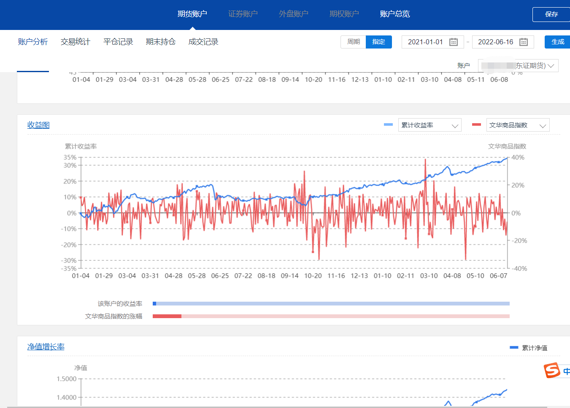Click the start date field 2021-01-01
570x408 pixels.
coord(433,42)
